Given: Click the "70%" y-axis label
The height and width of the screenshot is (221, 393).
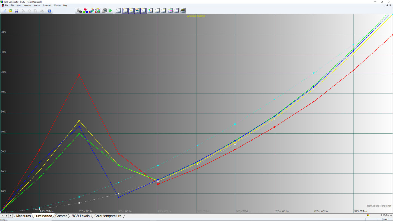Looking at the screenshot, I should point(4,72).
